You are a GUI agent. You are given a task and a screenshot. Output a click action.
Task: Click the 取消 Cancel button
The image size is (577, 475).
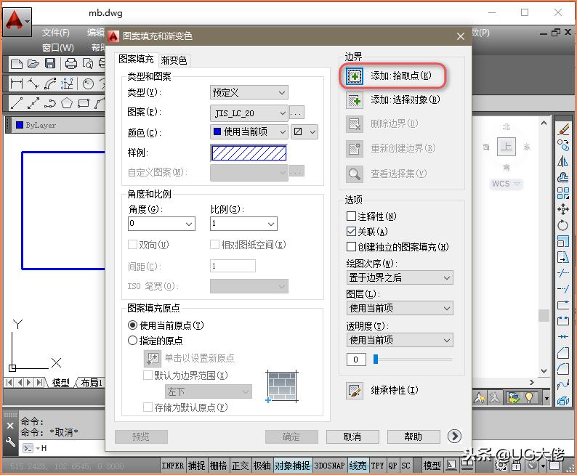click(352, 437)
